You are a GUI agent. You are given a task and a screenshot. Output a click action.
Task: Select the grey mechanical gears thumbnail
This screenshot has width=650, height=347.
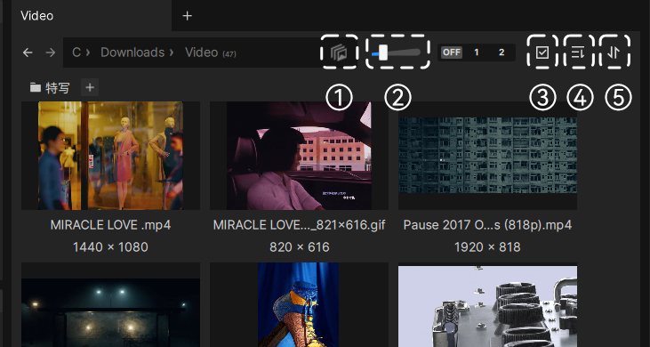point(487,304)
